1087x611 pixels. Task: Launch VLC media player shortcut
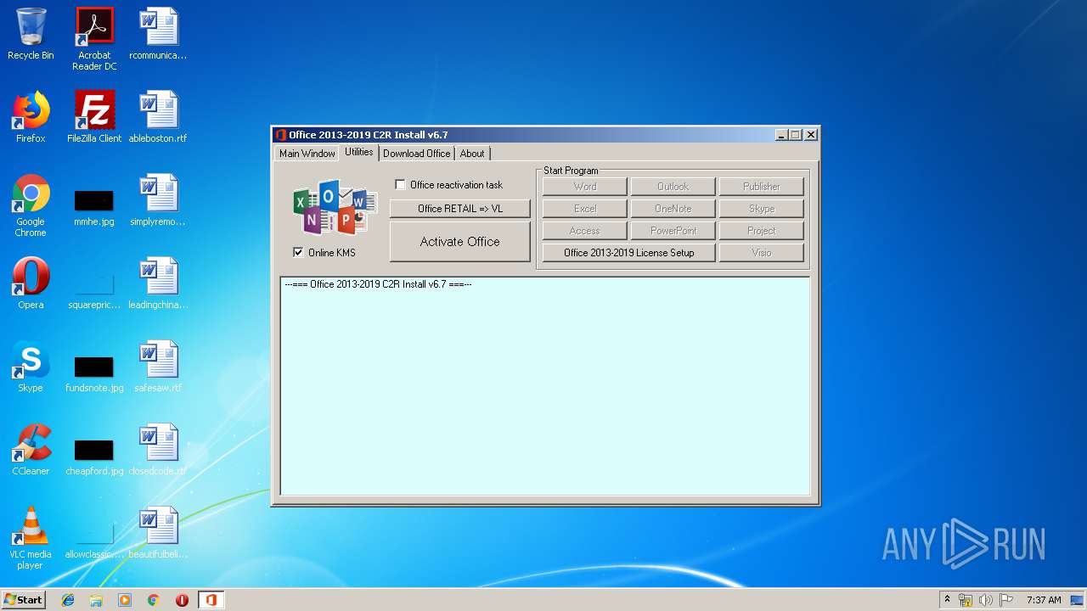tap(31, 538)
